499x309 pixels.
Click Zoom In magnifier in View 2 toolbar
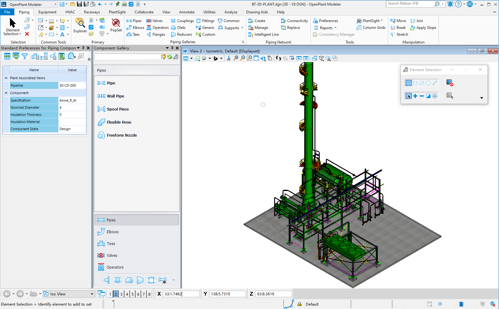[x=236, y=58]
